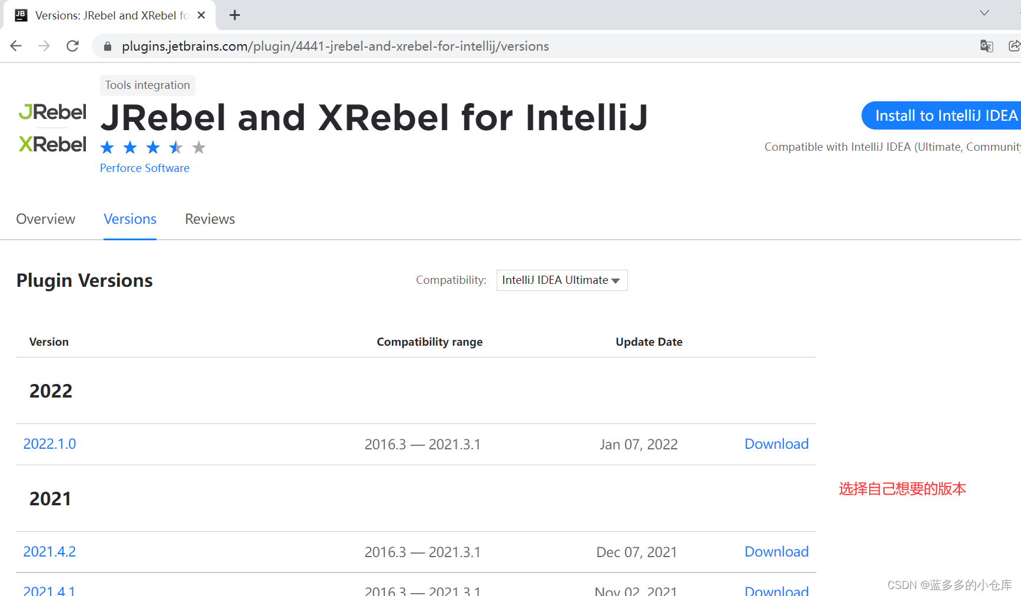Download plugin version 2022.1.0

pos(776,444)
